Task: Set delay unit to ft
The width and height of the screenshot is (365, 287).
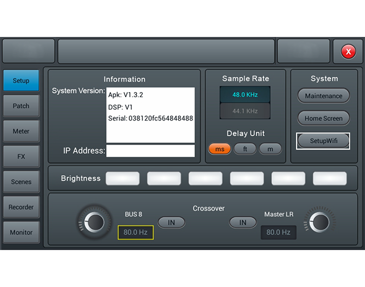Action: (x=245, y=149)
